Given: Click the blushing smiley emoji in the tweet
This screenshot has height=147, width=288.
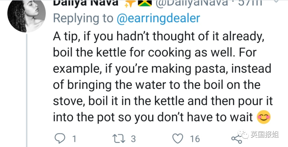Looking at the screenshot, I should coord(263,117).
